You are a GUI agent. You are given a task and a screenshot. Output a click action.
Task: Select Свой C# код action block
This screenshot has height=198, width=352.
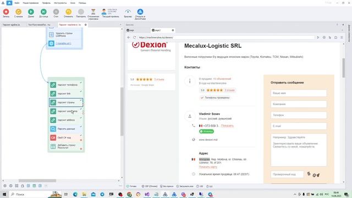(66, 137)
